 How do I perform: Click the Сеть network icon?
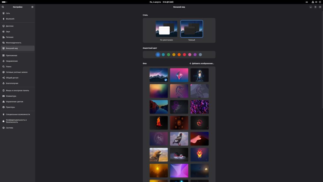3,13
